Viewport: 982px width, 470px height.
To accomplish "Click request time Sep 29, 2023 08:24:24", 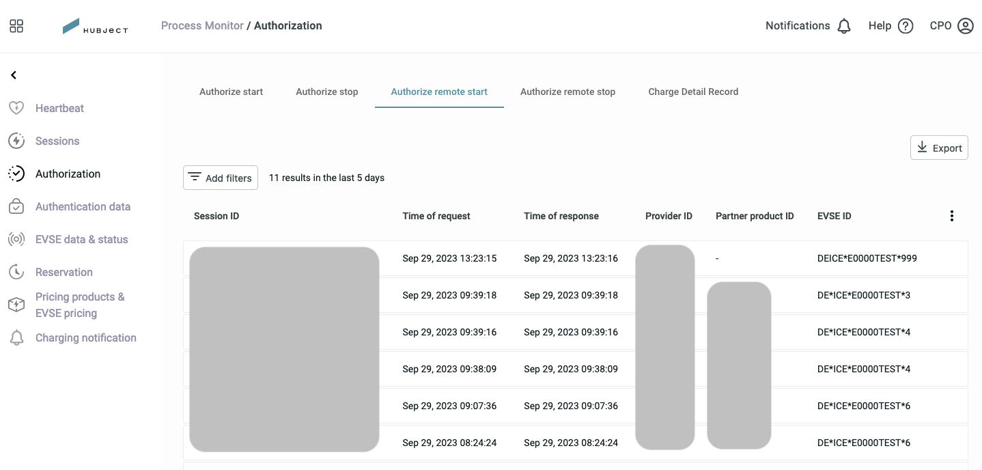I will pyautogui.click(x=449, y=443).
